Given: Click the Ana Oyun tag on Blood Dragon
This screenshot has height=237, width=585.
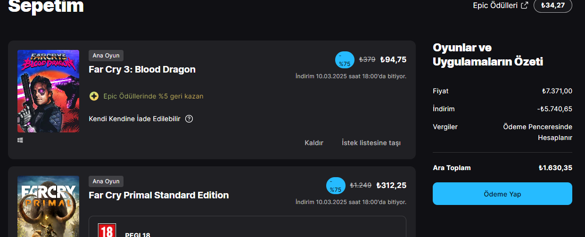Looking at the screenshot, I should (x=106, y=56).
